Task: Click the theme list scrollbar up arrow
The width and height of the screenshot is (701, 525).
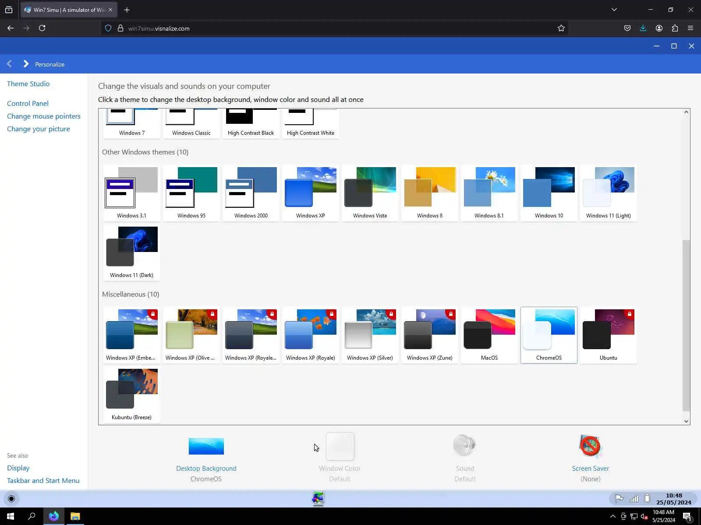Action: click(687, 112)
